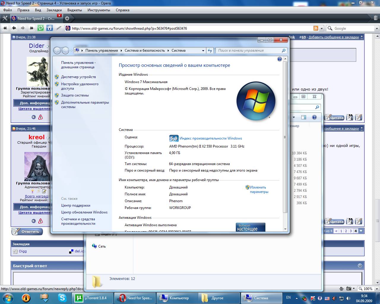This screenshot has width=380, height=304.
Task: Click the help question mark in System window
Action: pyautogui.click(x=279, y=59)
